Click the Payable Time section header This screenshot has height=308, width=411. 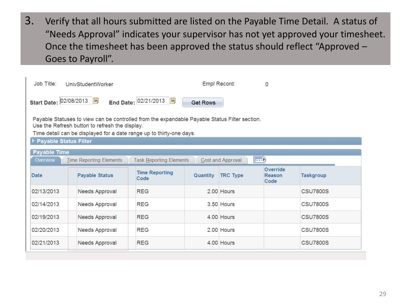196,152
